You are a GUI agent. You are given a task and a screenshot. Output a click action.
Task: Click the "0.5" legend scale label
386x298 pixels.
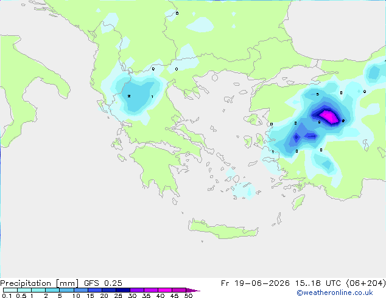coord(21,296)
